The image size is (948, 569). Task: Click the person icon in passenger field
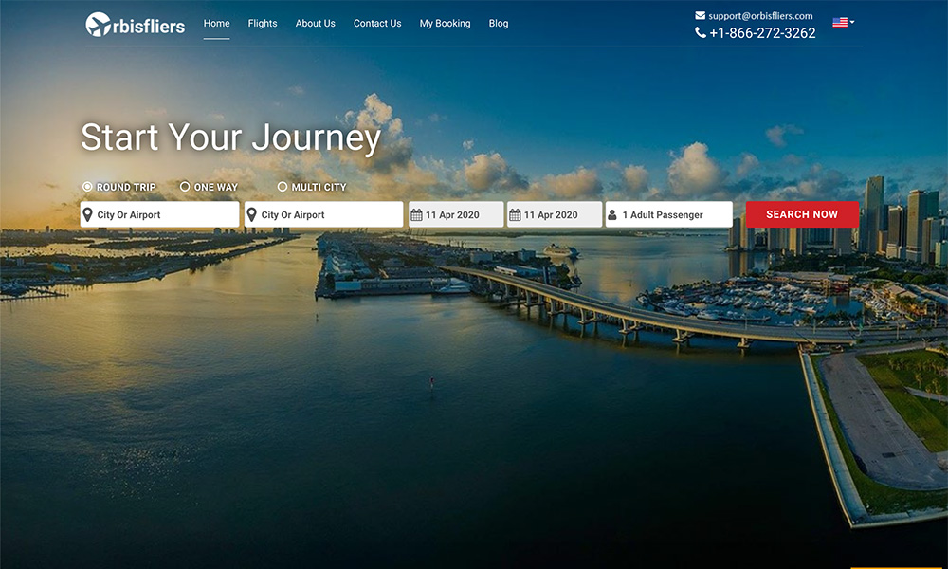pos(612,215)
